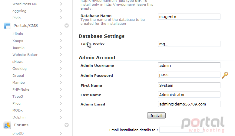Screen dimensions: 235x136
Task: Click the arrow icon next to Pligg
Action: [x=61, y=103]
